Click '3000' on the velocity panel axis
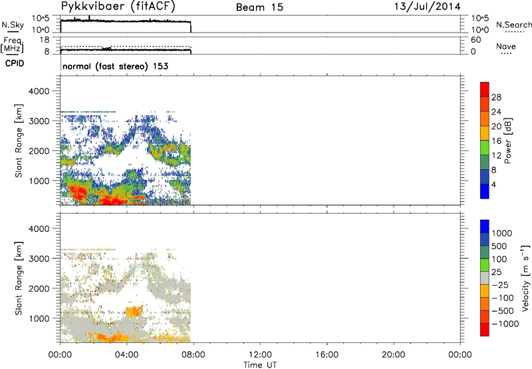Screen dimensions: 532x369 tap(39, 258)
